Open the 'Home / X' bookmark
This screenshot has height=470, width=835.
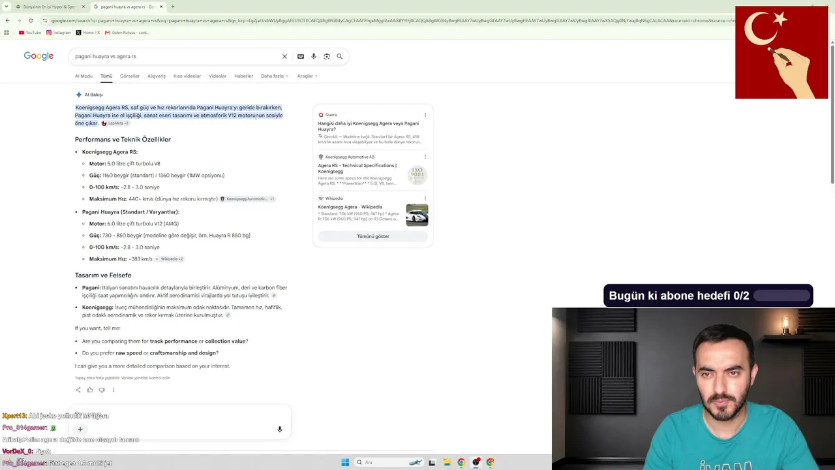[x=88, y=33]
